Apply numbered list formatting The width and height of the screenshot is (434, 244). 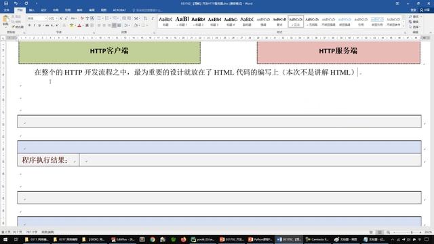[x=107, y=18]
